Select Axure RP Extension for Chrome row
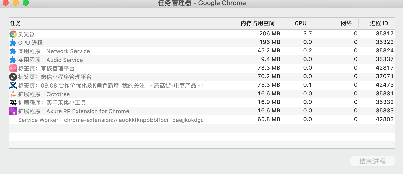403x174 pixels. point(202,111)
